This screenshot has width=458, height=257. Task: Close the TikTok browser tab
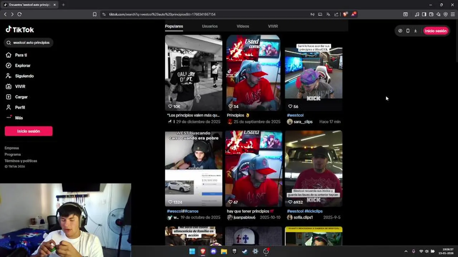(x=55, y=5)
